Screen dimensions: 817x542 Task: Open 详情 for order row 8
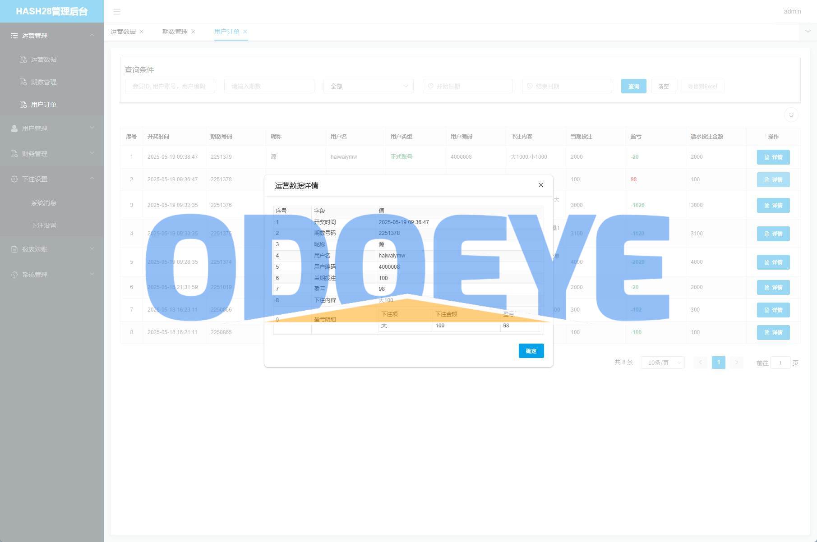[773, 332]
